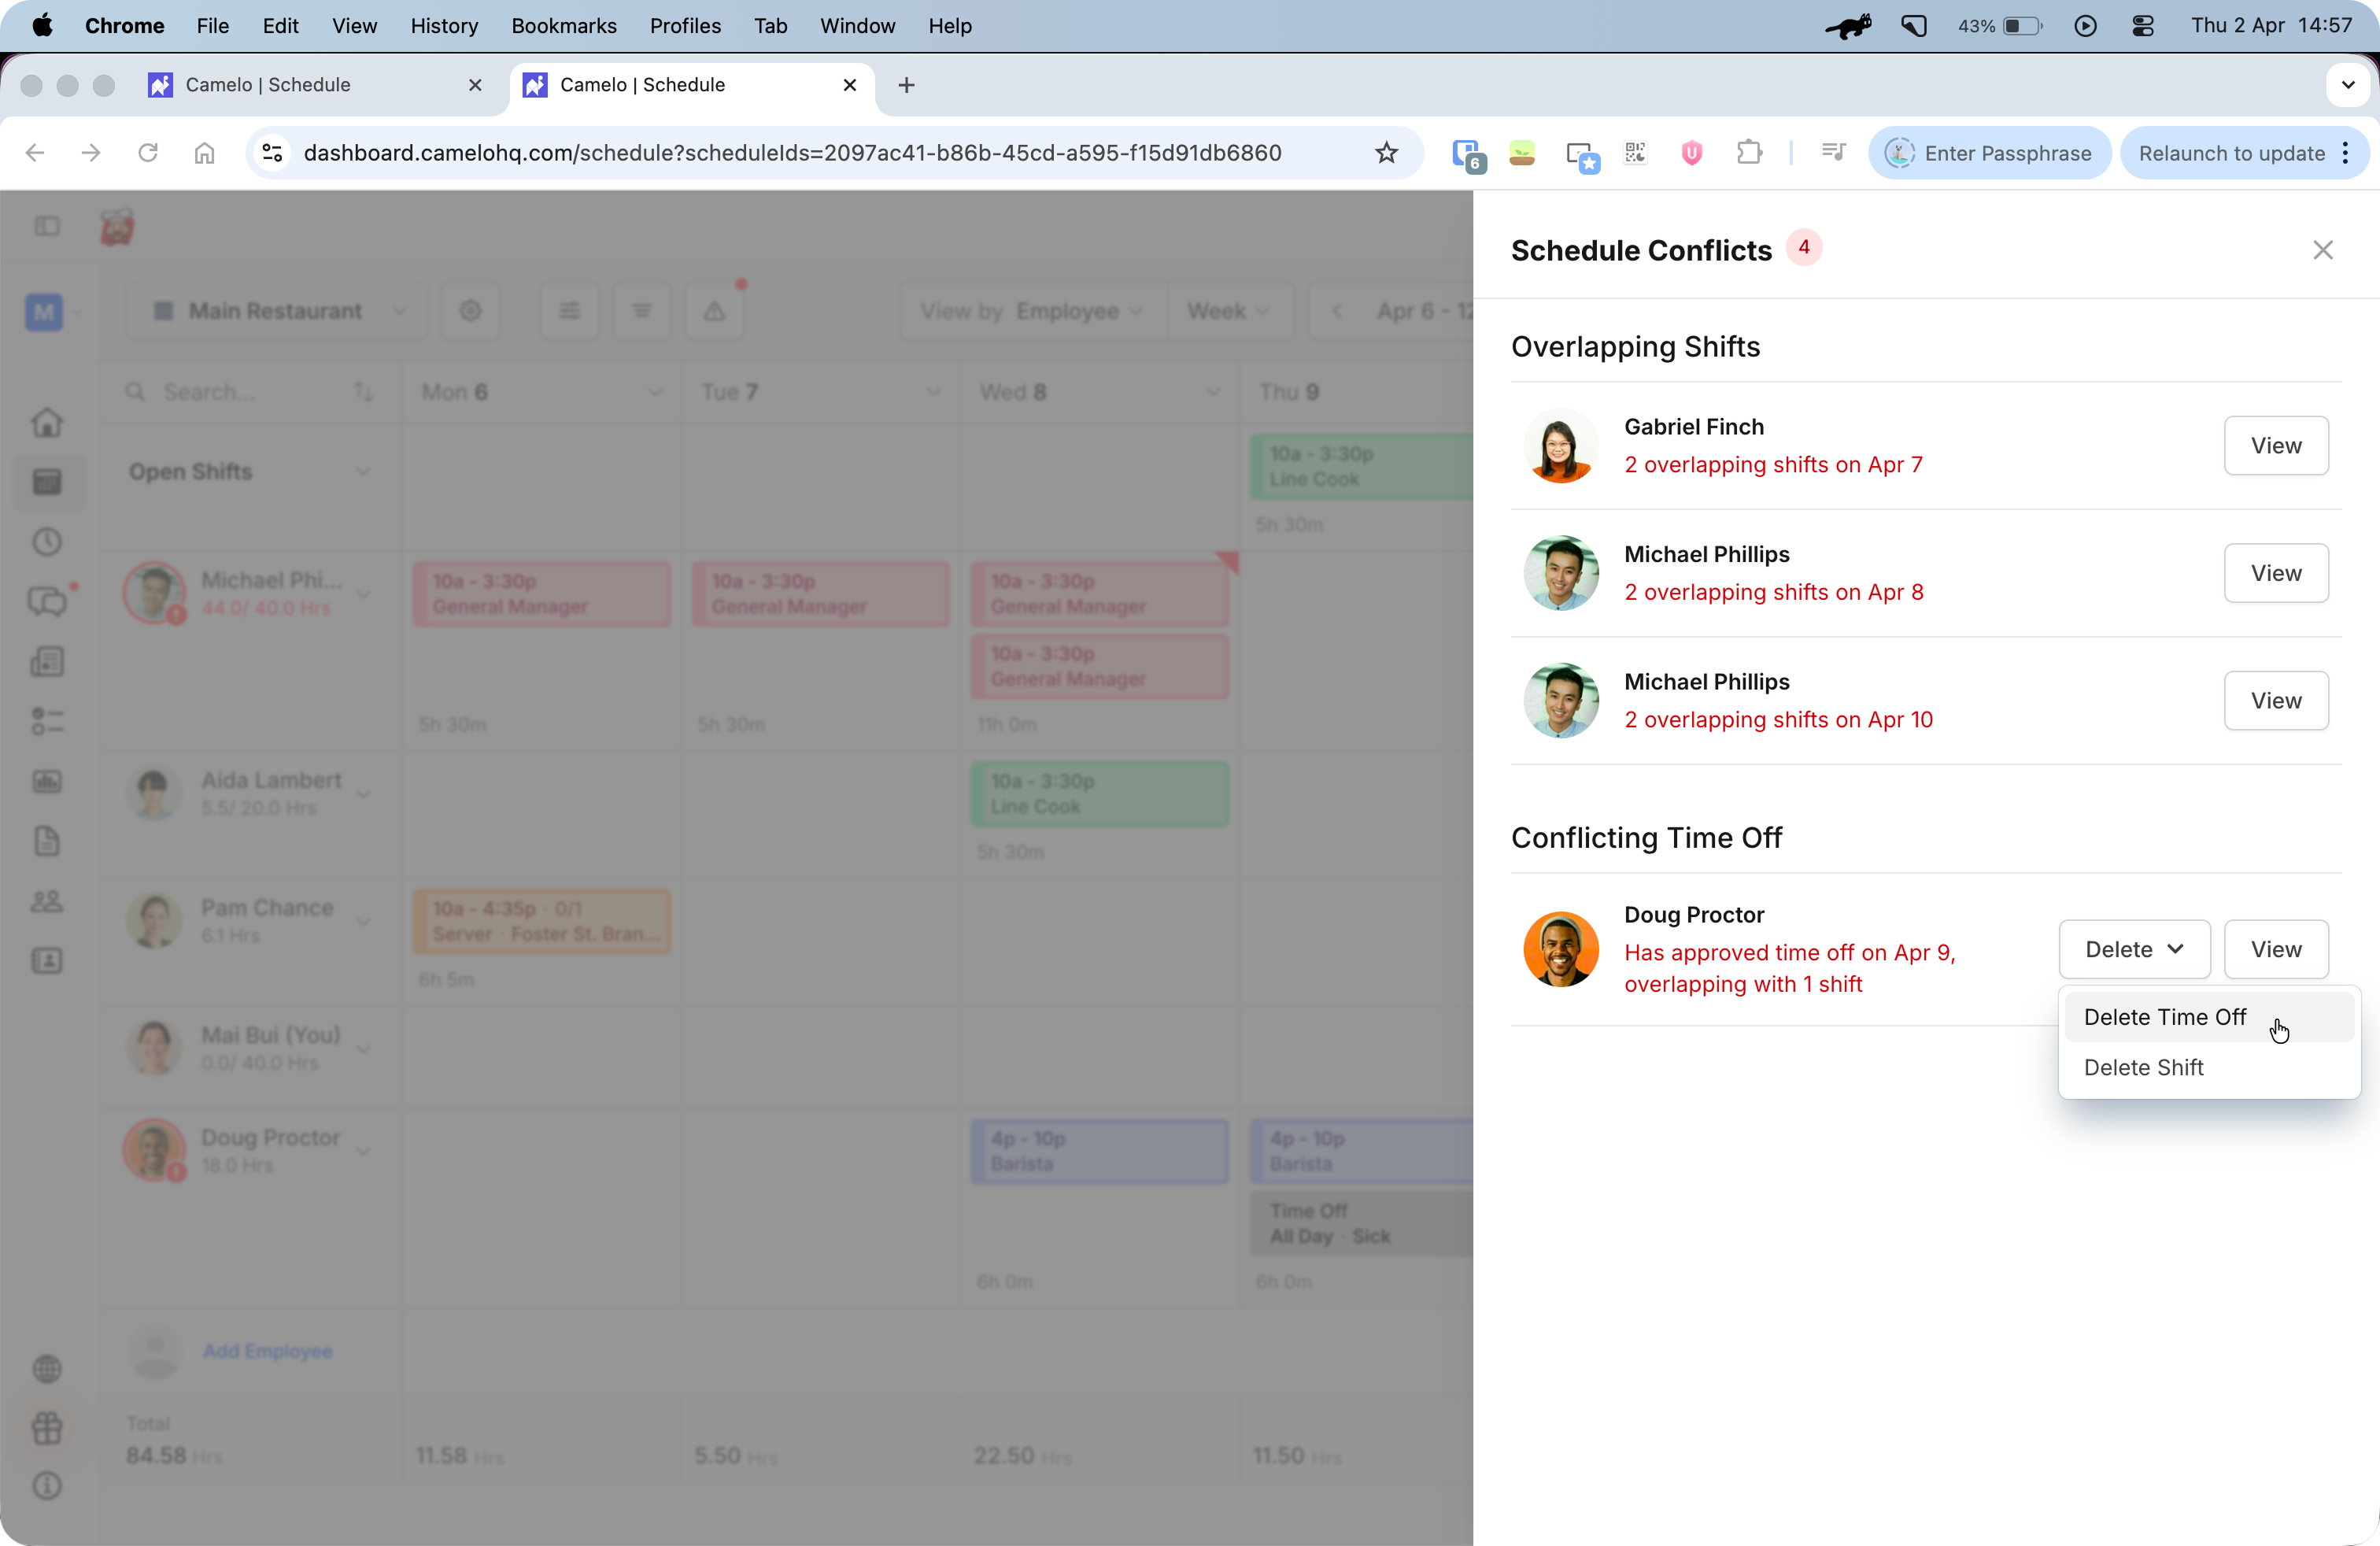This screenshot has width=2380, height=1546.
Task: Open the Chrome File menu
Action: tap(212, 26)
